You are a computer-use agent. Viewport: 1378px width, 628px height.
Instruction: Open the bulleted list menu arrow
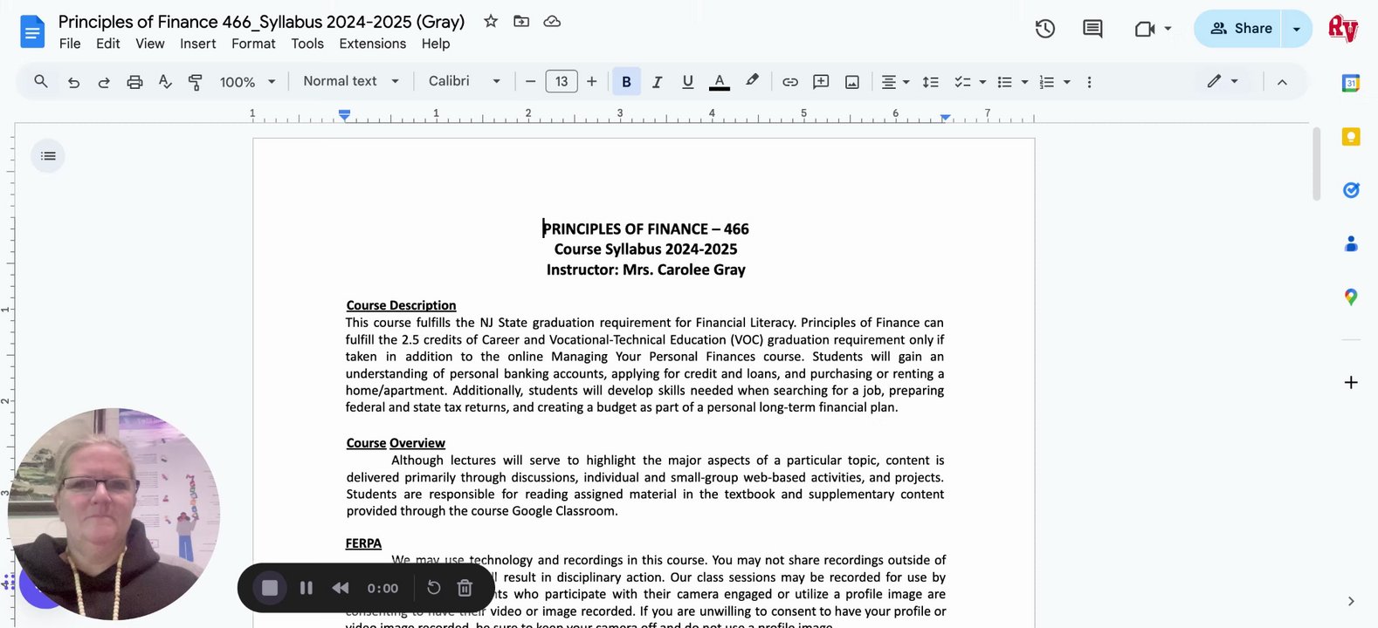pos(1024,82)
